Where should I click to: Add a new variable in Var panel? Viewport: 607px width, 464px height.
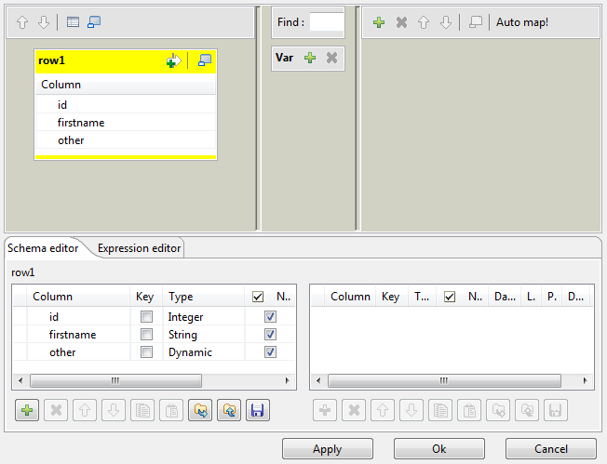pos(310,58)
